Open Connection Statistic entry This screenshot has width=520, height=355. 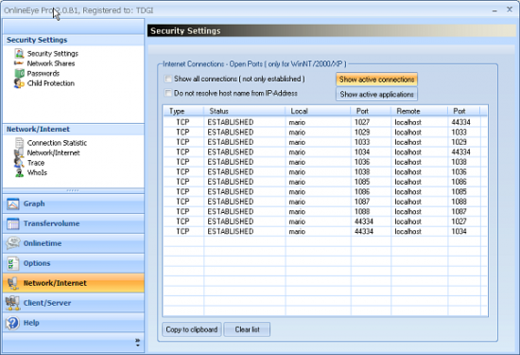pos(57,143)
